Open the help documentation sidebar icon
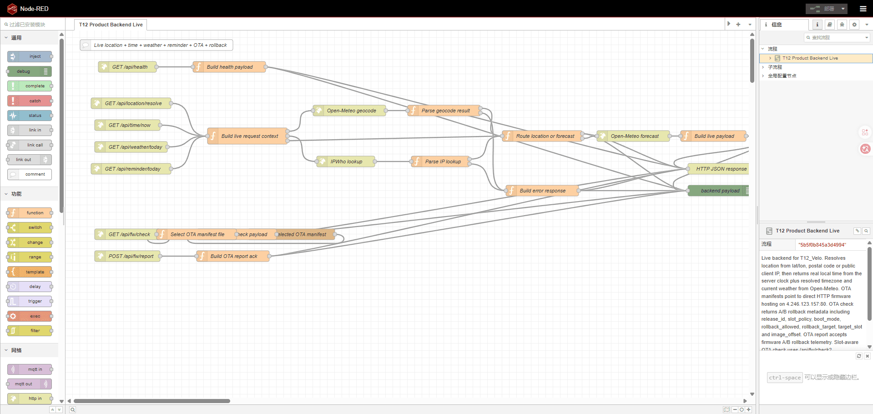Image resolution: width=873 pixels, height=414 pixels. coord(829,25)
